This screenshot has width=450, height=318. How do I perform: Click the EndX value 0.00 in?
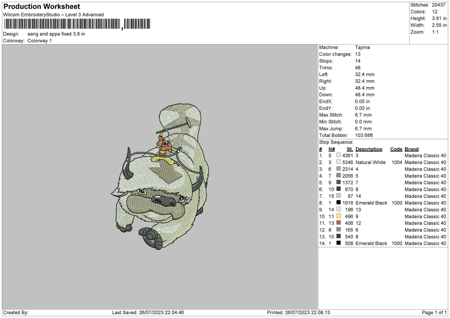pyautogui.click(x=362, y=102)
